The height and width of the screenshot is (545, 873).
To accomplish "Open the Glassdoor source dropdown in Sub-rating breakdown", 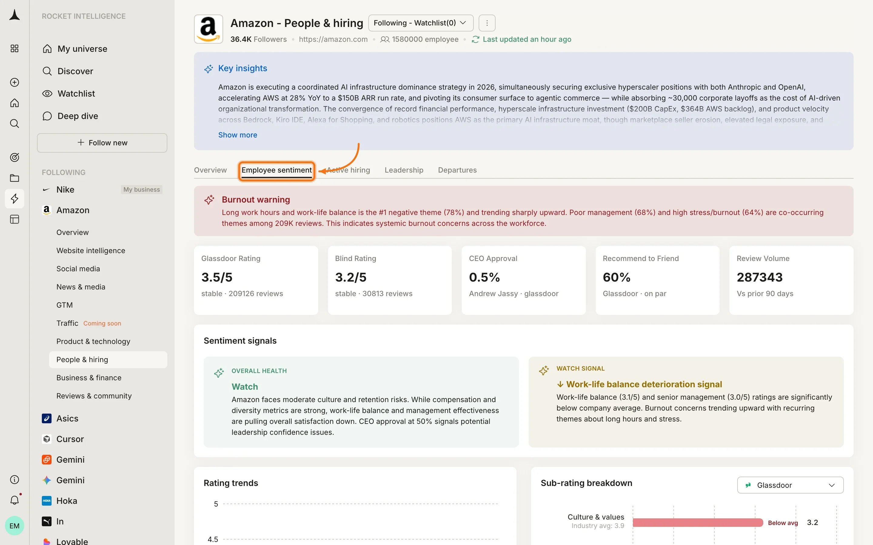I will pyautogui.click(x=790, y=485).
